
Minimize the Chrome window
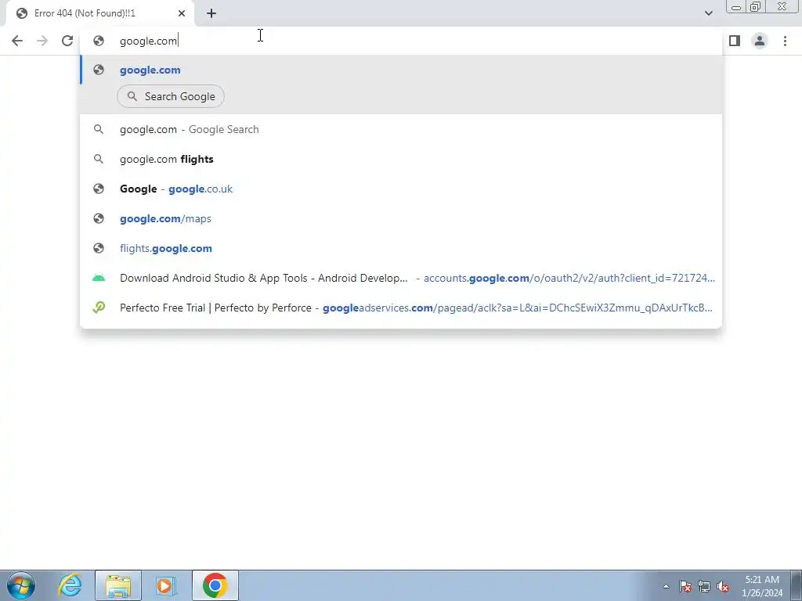(x=736, y=6)
